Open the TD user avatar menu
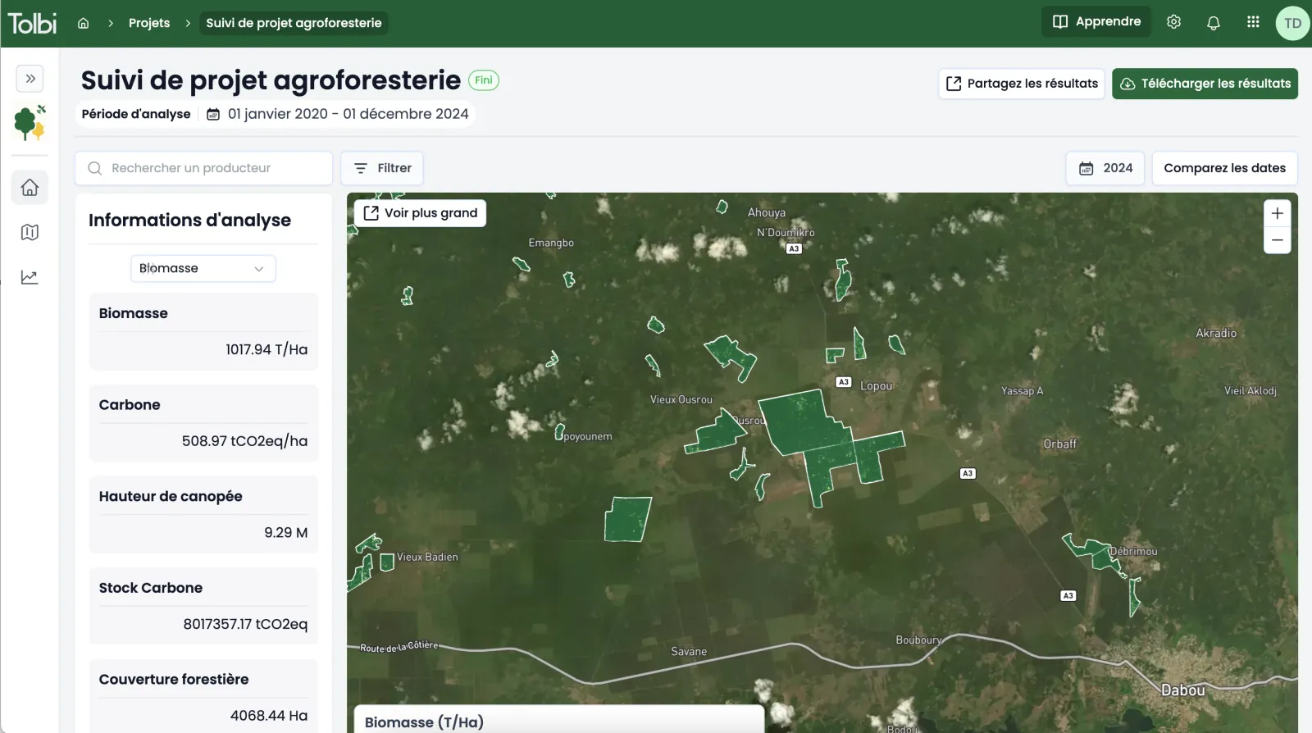Screen dimensions: 1312x733 tap(1292, 23)
